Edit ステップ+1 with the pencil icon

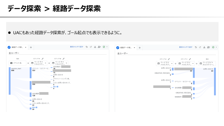[43, 59]
